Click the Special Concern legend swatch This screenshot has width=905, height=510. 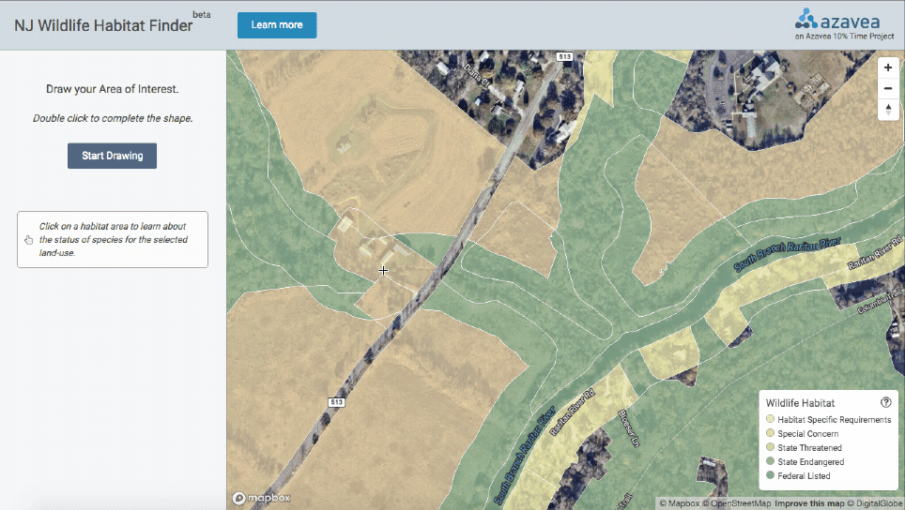tap(771, 434)
